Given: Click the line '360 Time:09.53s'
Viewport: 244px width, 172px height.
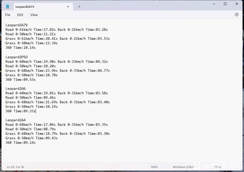Looking at the screenshot, I should [21, 79].
